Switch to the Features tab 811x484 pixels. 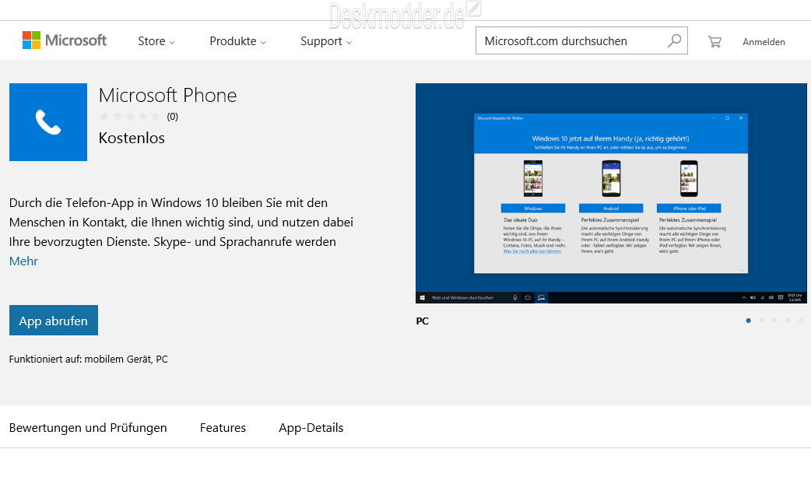click(x=223, y=428)
